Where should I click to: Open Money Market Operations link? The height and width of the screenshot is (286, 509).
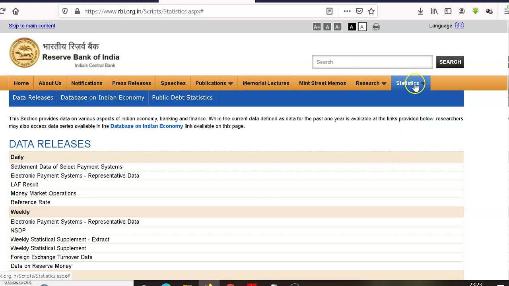(x=43, y=193)
